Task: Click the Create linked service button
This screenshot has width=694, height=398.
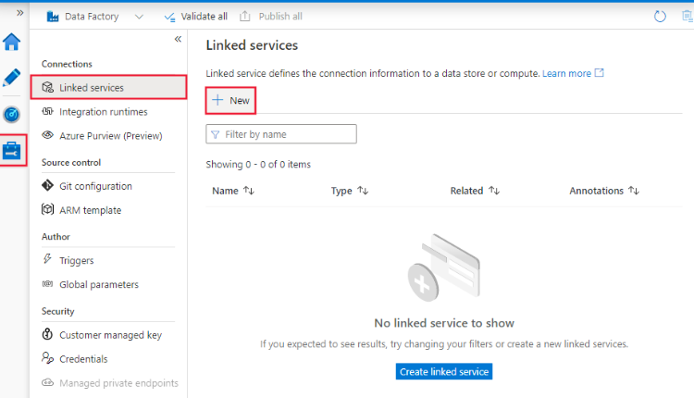Action: [444, 371]
